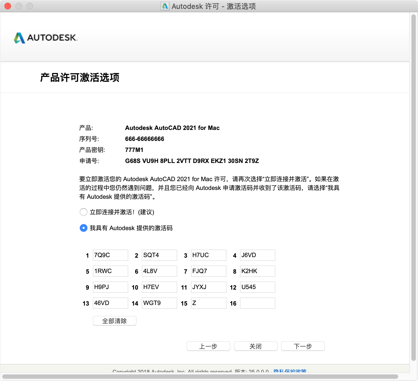
Task: Select the connect and activate now radio option
Action: pos(84,212)
